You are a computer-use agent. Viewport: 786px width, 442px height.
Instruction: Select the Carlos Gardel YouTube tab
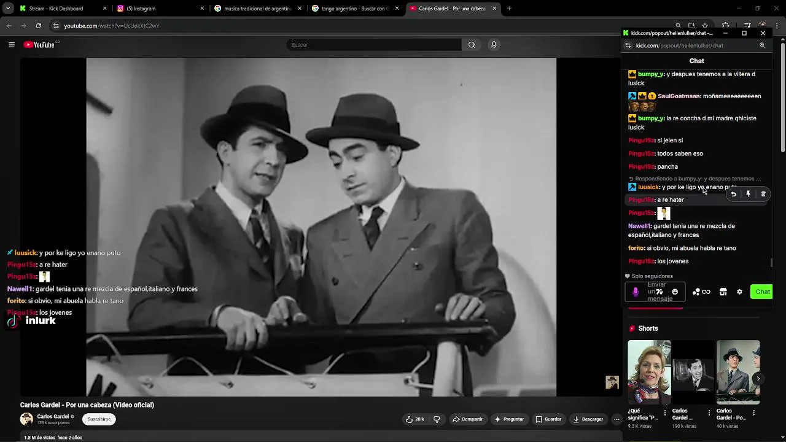tap(452, 9)
